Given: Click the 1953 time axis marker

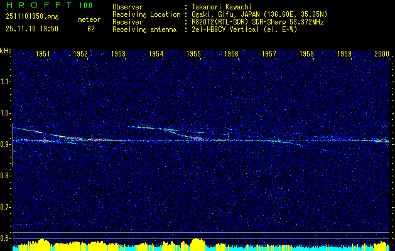Looking at the screenshot, I should [x=119, y=53].
